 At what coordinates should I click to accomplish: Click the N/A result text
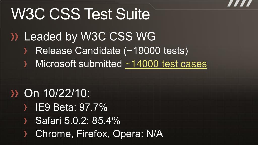pos(155,134)
